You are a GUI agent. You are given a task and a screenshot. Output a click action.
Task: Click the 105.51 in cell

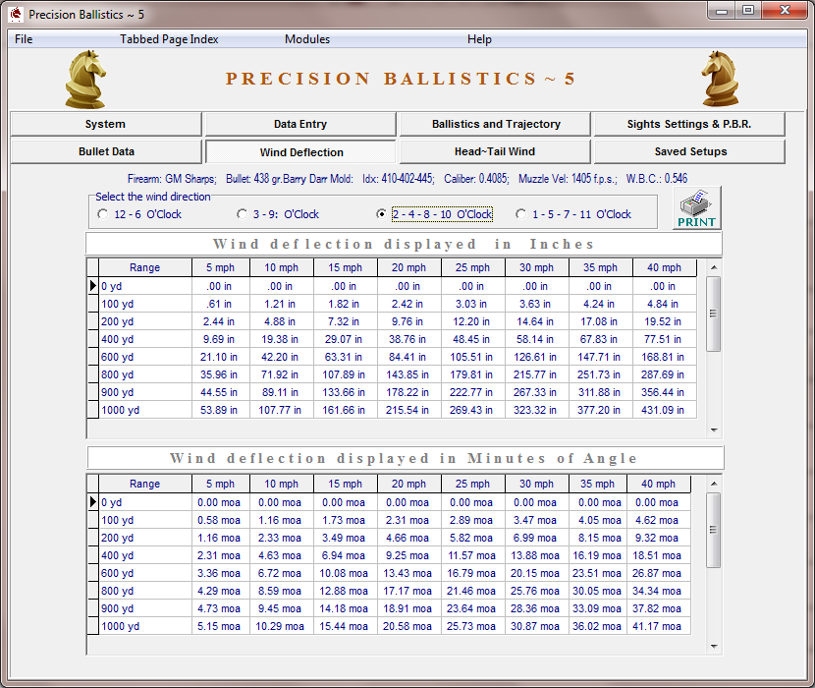click(x=473, y=357)
